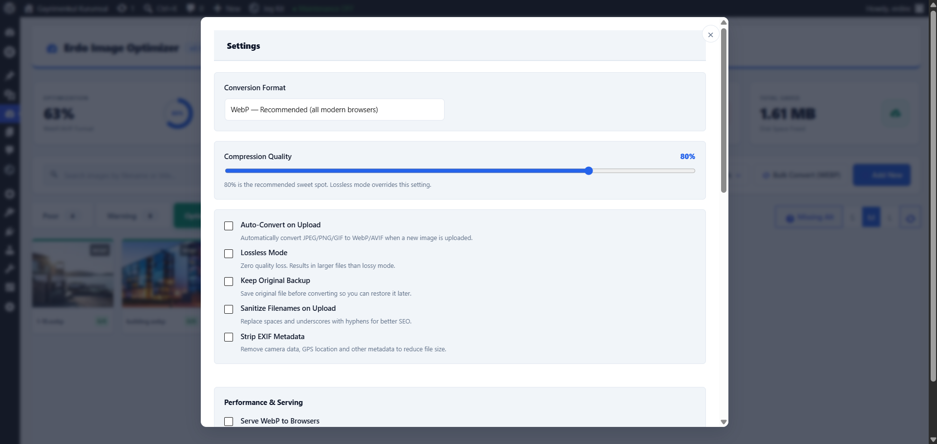Click the dialog scrollbar up arrow

pyautogui.click(x=724, y=22)
